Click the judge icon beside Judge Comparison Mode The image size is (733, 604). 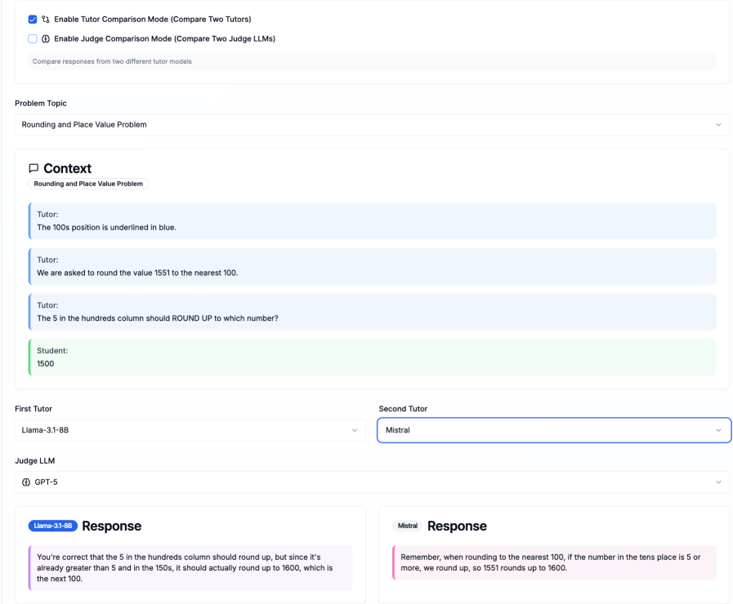[46, 38]
